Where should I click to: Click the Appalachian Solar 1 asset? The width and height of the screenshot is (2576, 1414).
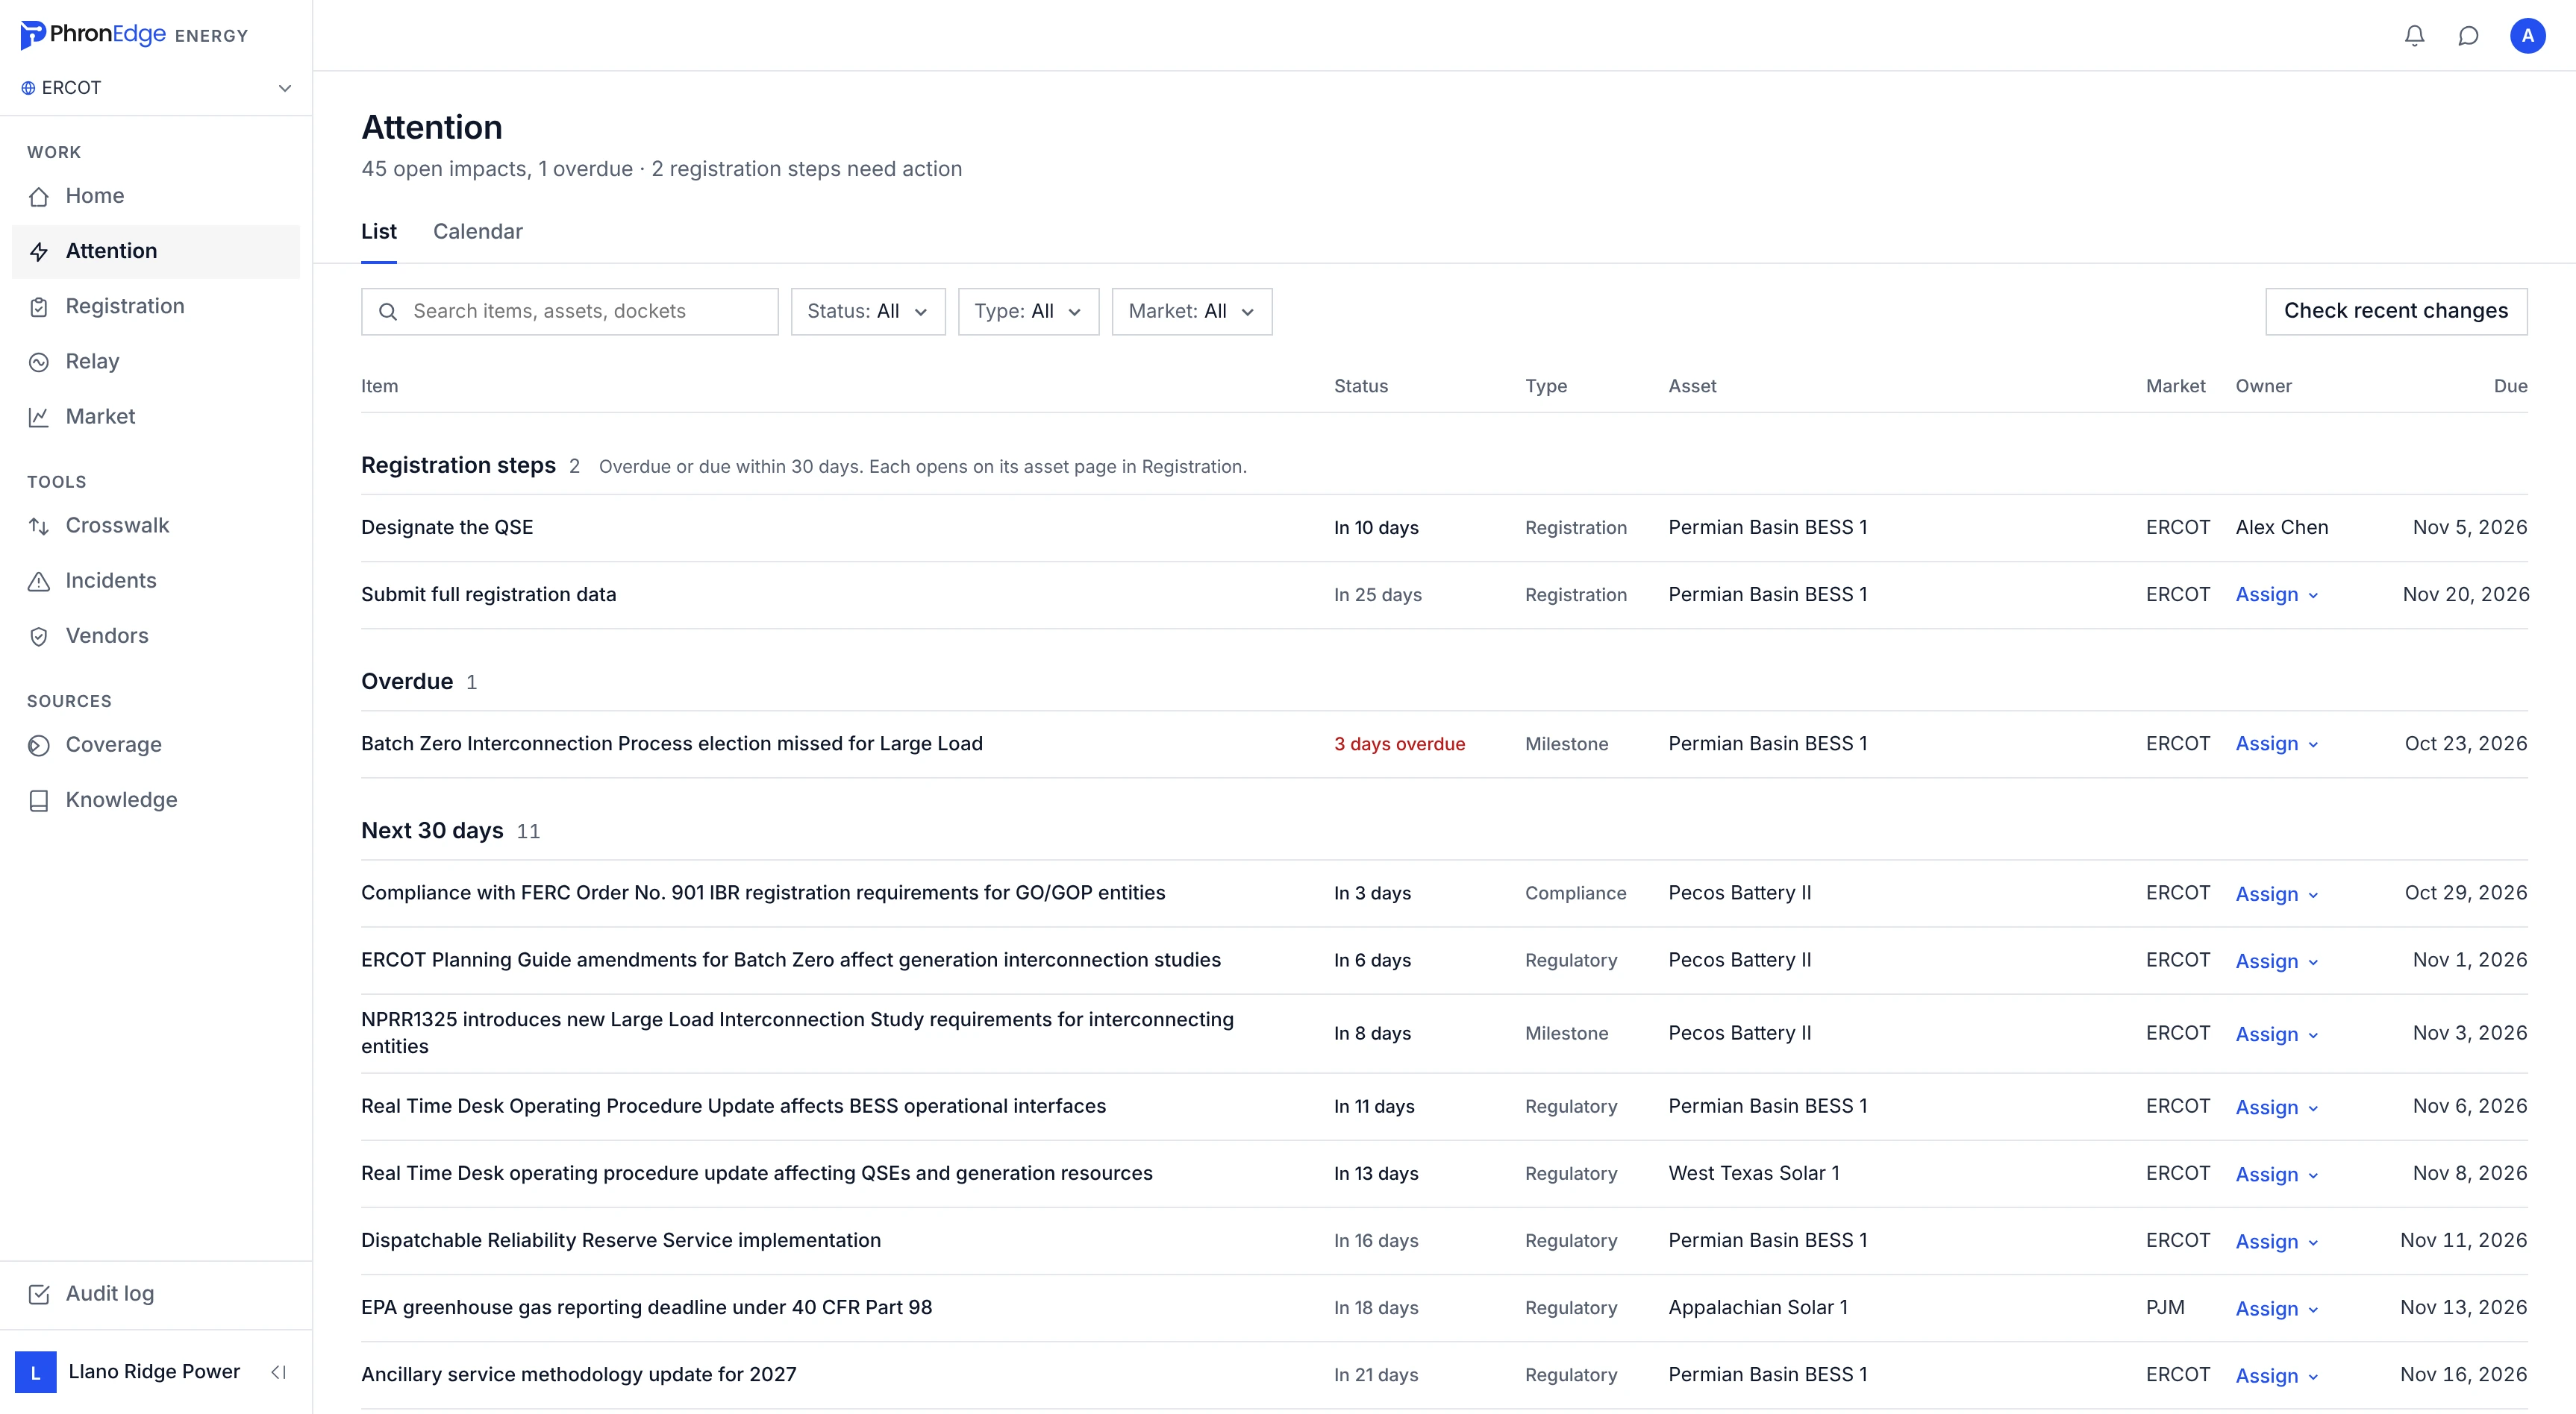tap(1757, 1307)
